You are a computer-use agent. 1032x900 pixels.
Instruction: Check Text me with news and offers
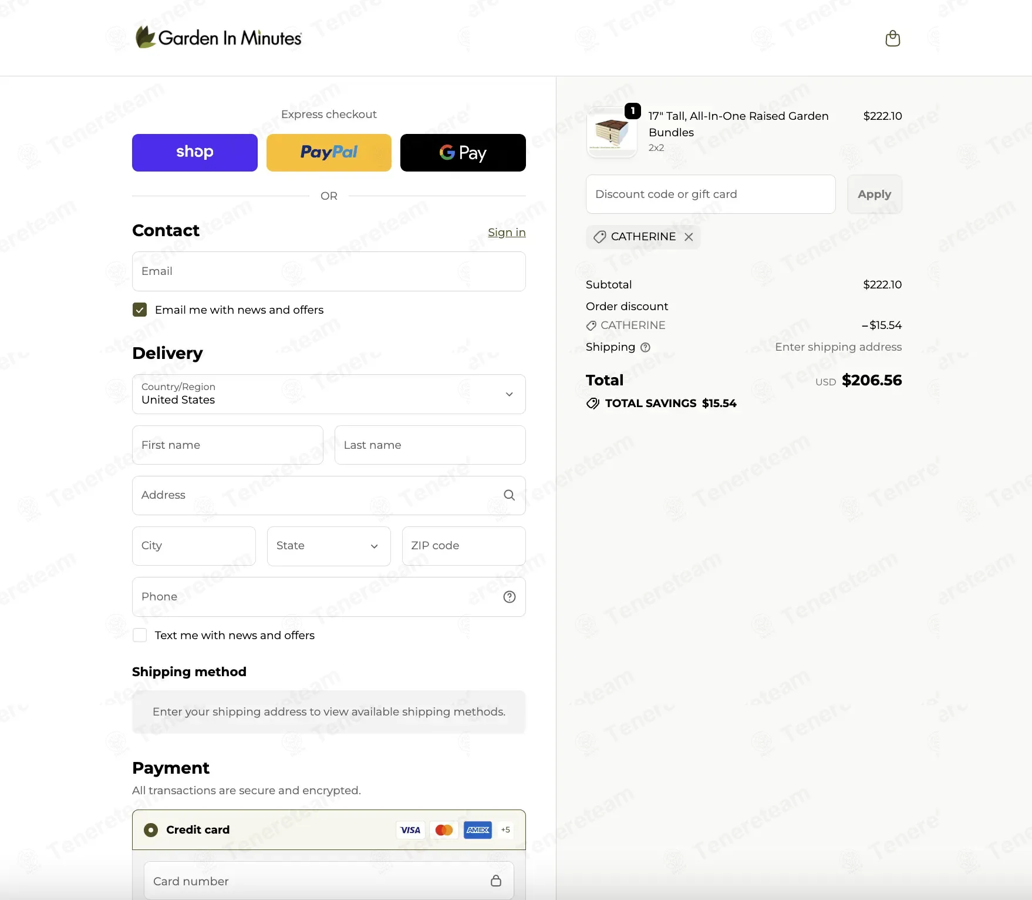140,635
